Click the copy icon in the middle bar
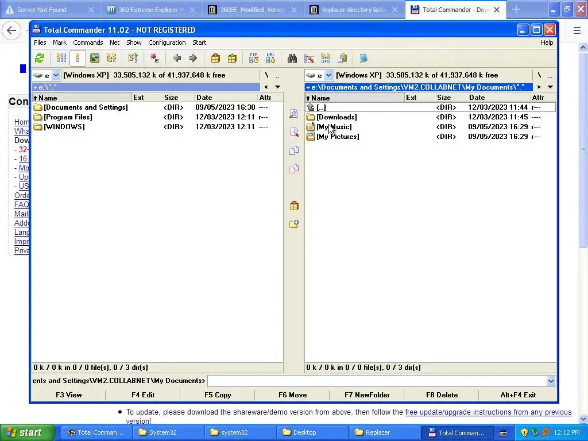The width and height of the screenshot is (588, 441). coord(294,150)
